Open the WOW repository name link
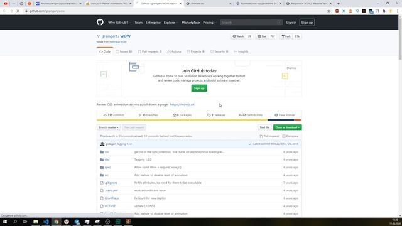This screenshot has width=402, height=226. click(126, 36)
